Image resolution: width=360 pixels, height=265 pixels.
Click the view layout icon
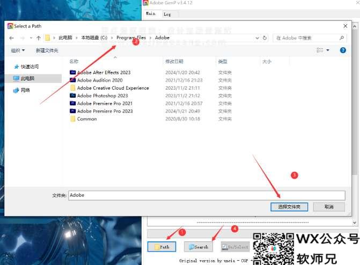320,50
